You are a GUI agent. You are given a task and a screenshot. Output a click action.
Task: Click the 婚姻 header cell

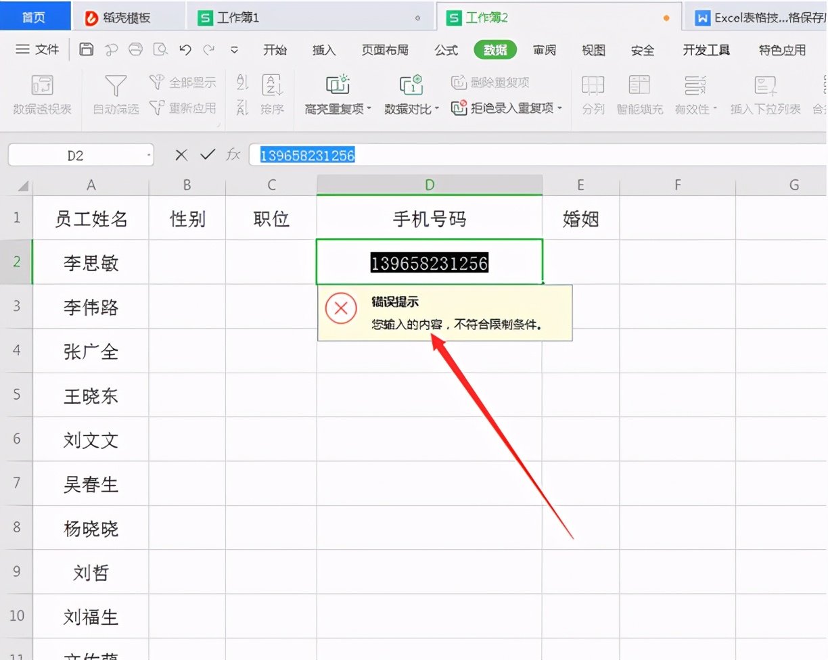(580, 218)
